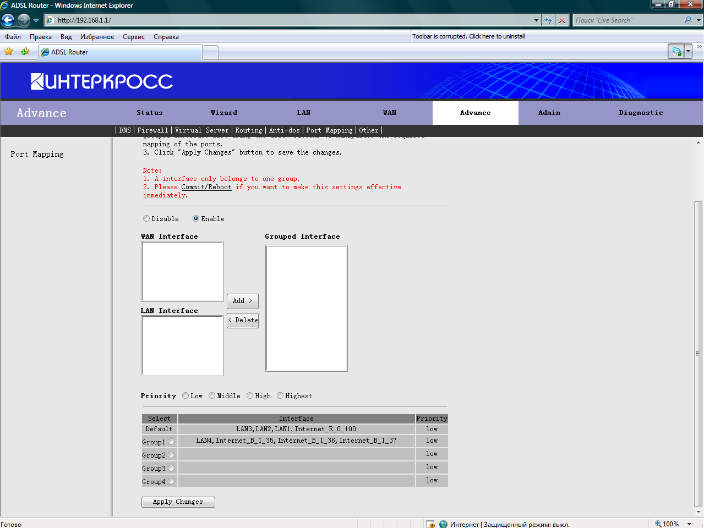Open the Wizard router tab

(x=224, y=113)
